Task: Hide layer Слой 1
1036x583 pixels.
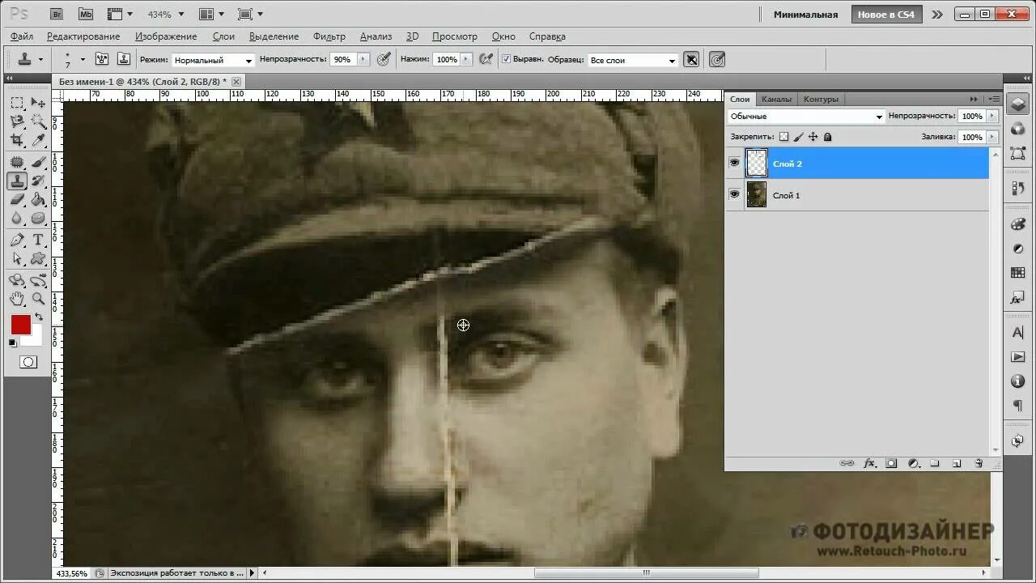Action: (x=734, y=194)
